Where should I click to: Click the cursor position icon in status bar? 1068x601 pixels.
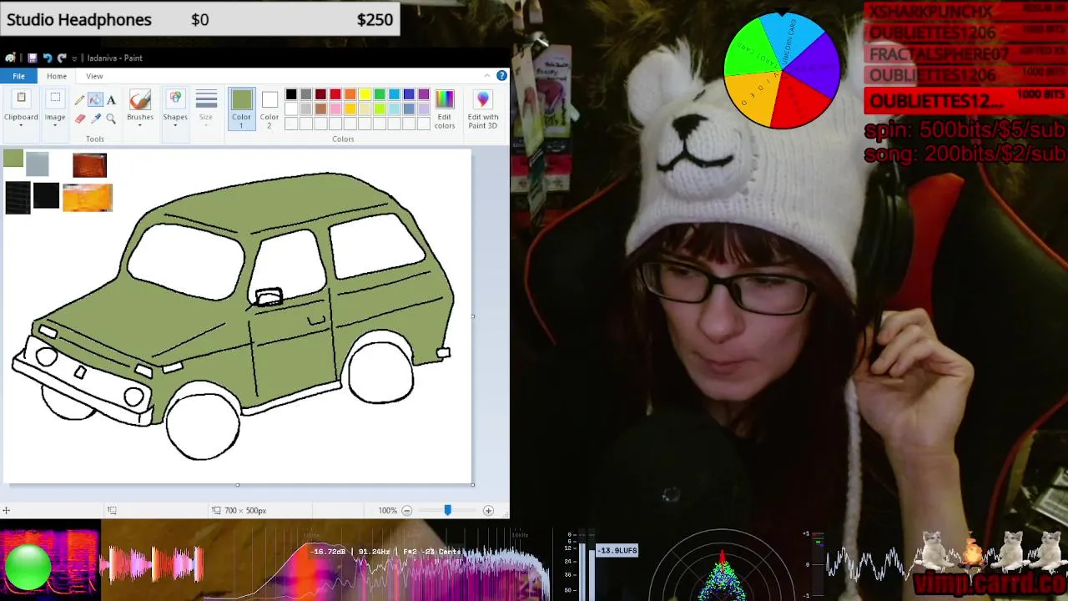[x=6, y=510]
